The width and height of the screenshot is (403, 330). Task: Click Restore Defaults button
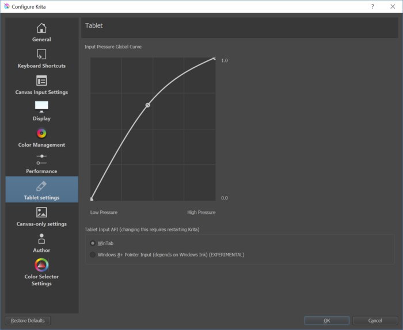pyautogui.click(x=28, y=320)
